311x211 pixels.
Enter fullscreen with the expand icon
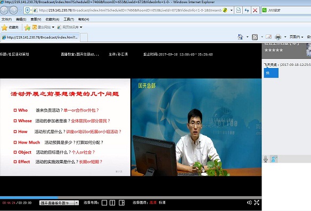pos(257,202)
